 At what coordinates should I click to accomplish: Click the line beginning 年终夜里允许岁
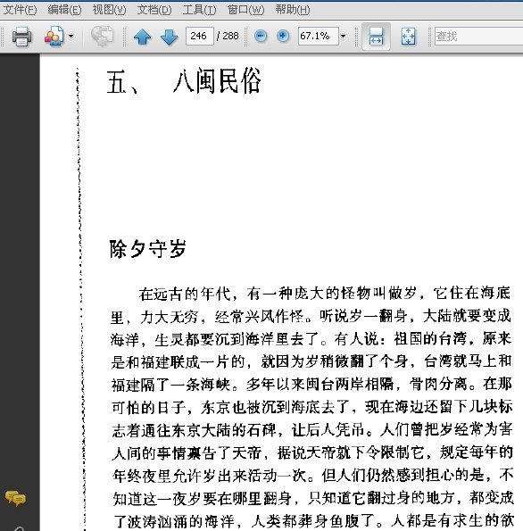tap(312, 476)
